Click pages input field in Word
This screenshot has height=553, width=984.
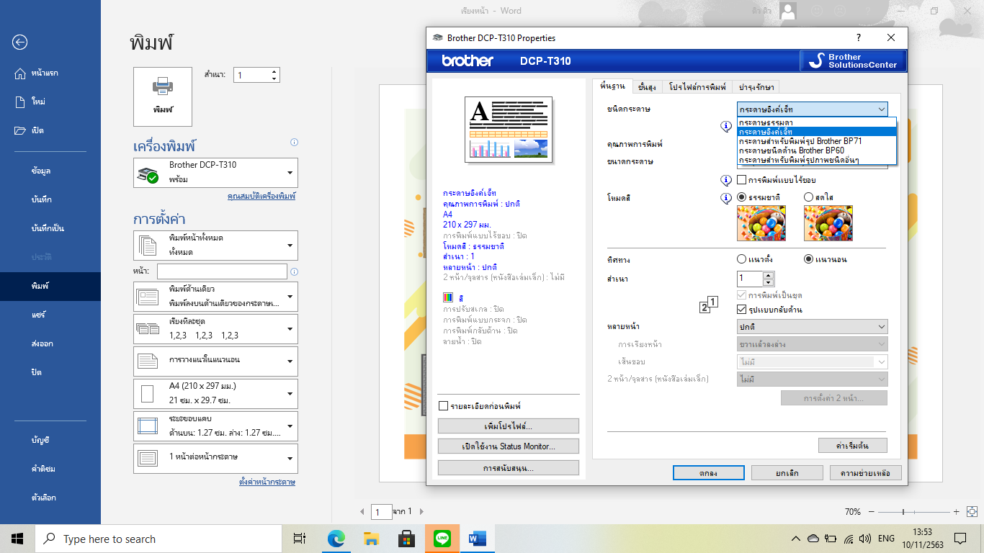pos(222,271)
